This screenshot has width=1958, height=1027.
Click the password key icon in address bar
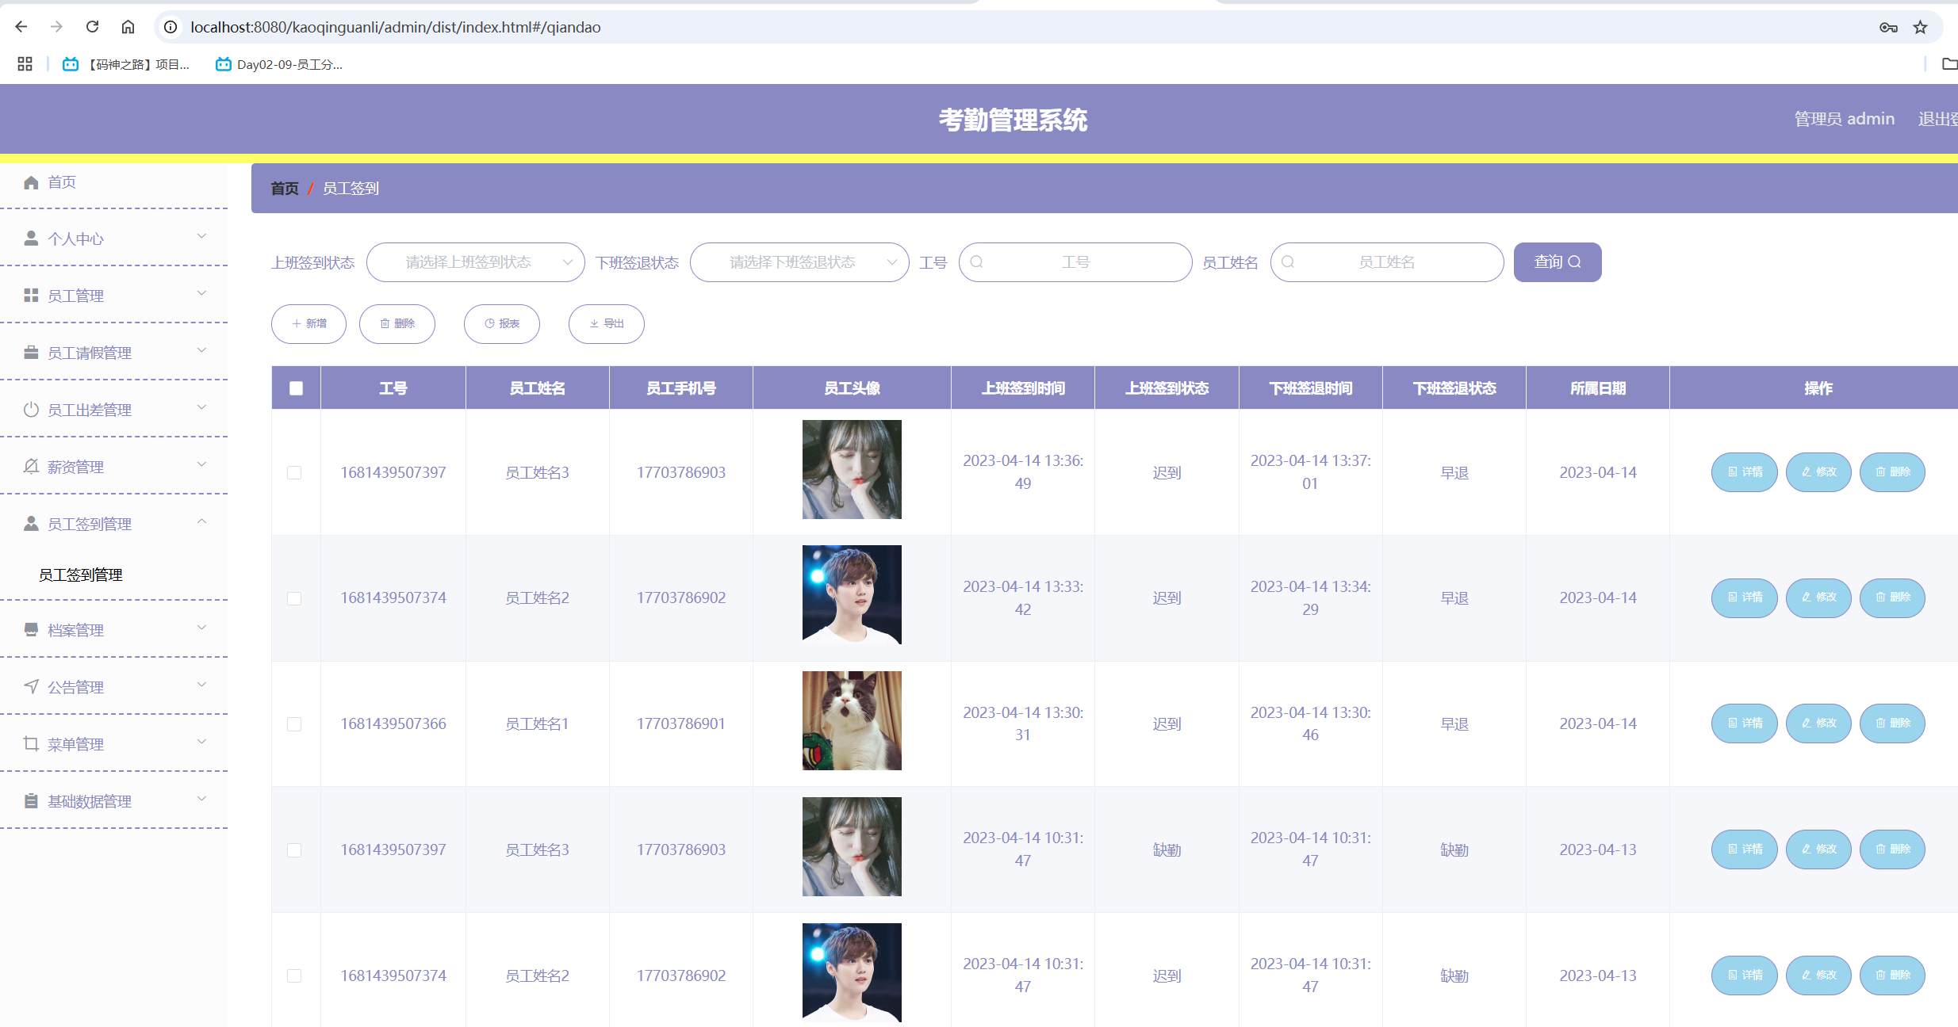(x=1888, y=27)
